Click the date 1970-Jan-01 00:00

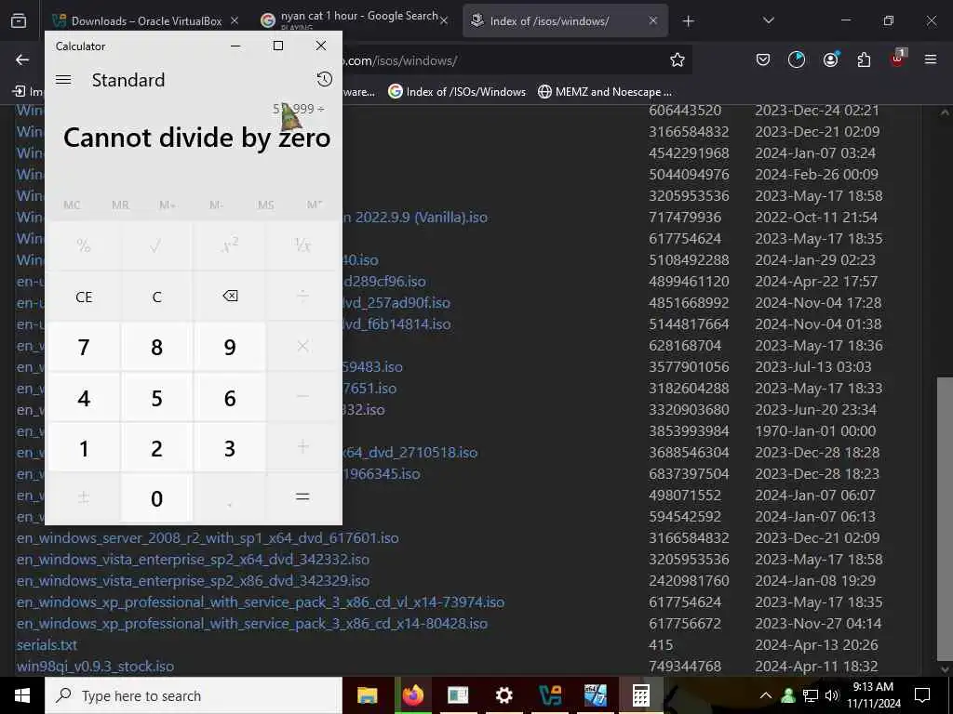pos(815,431)
